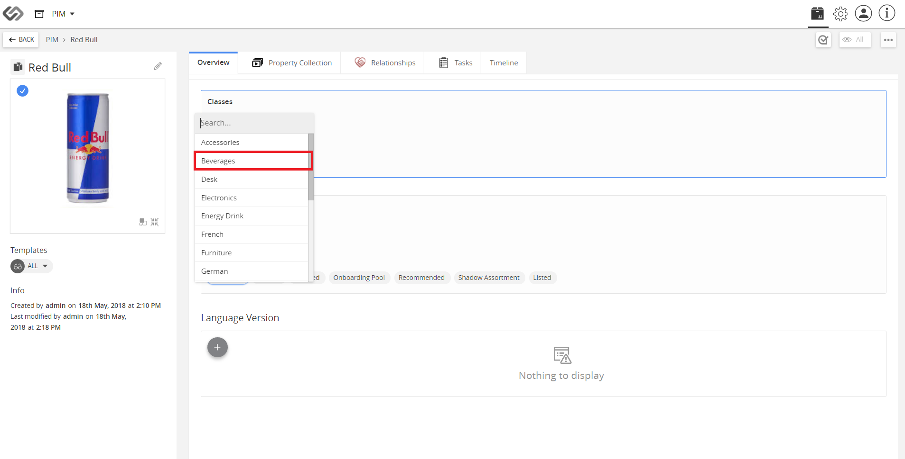Click the Recommended tag

421,278
